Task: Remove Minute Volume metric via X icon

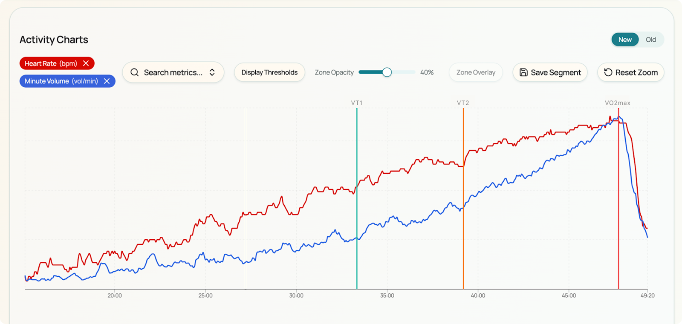Action: (x=107, y=81)
